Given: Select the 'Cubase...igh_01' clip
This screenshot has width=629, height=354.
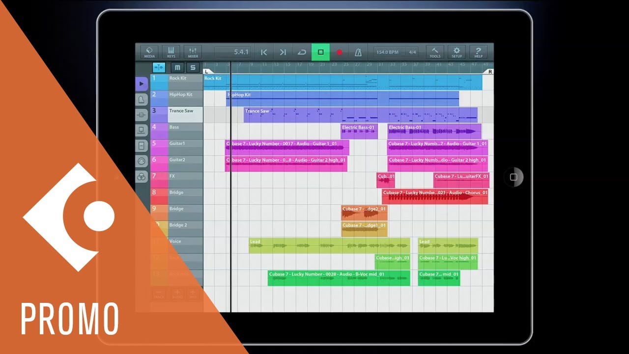Looking at the screenshot, I should pyautogui.click(x=392, y=262).
